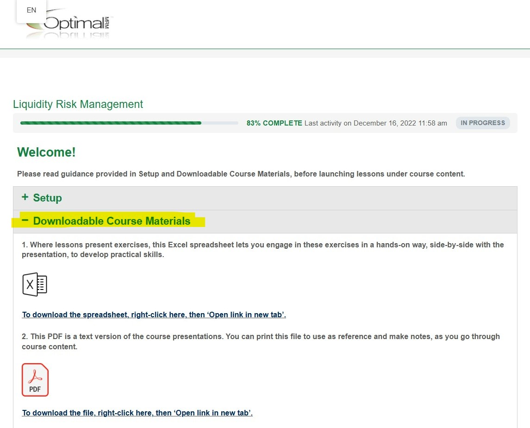Click the last activity date text
This screenshot has height=428, width=530.
tap(375, 123)
